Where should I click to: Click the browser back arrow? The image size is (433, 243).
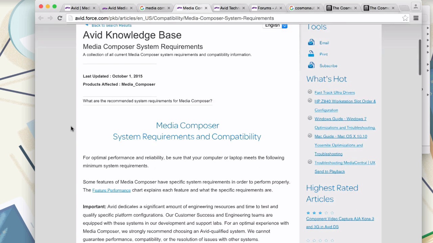point(41,18)
